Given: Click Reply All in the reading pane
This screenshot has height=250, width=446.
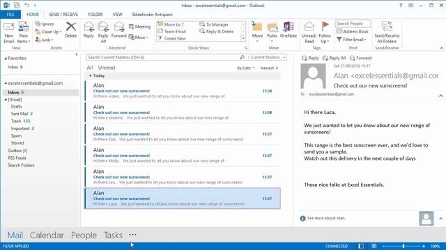Looking at the screenshot, I should (x=334, y=58).
